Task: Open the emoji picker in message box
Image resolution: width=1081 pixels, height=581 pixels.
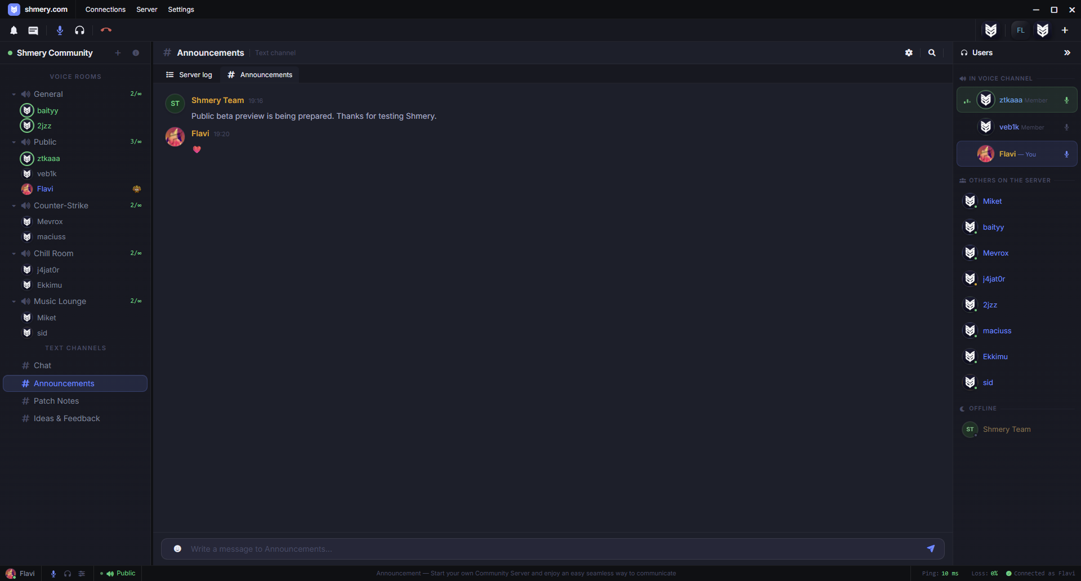Action: pyautogui.click(x=177, y=549)
